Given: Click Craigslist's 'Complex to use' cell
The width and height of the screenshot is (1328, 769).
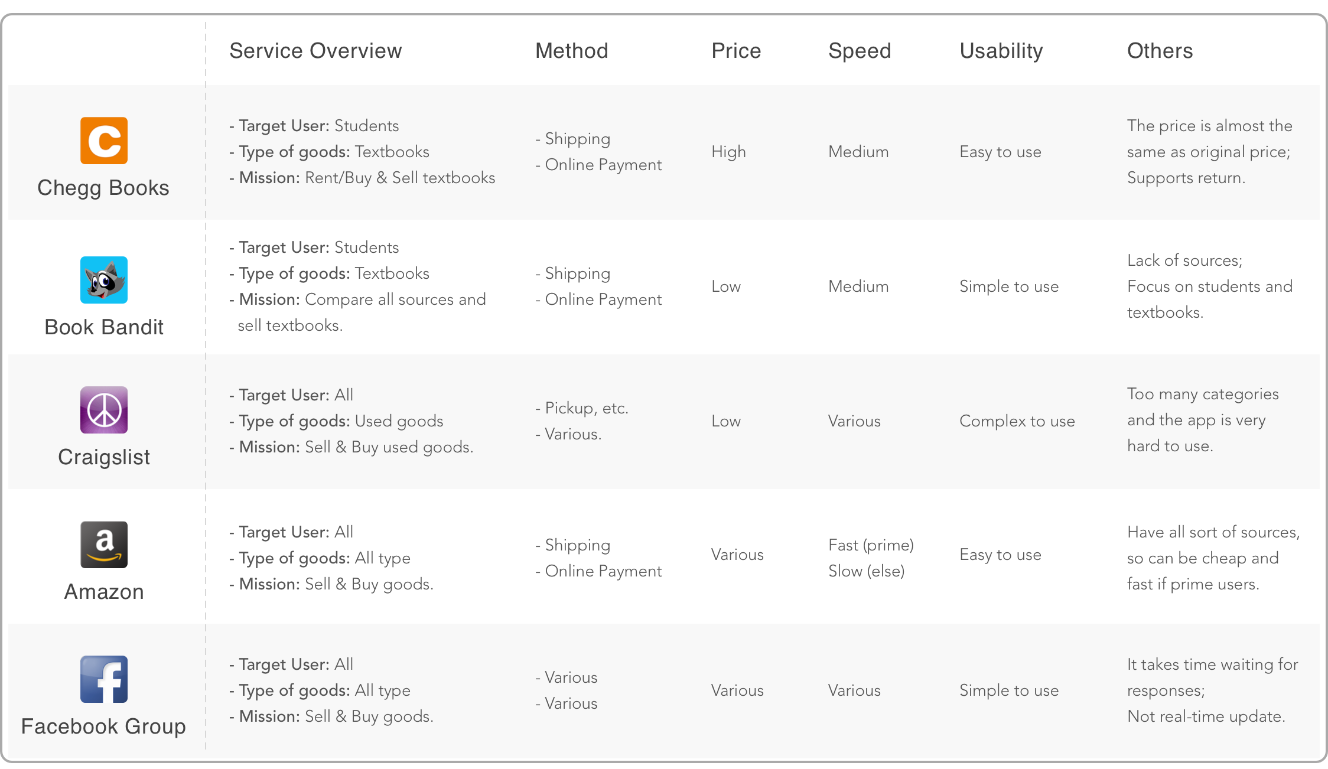Looking at the screenshot, I should coord(1017,421).
